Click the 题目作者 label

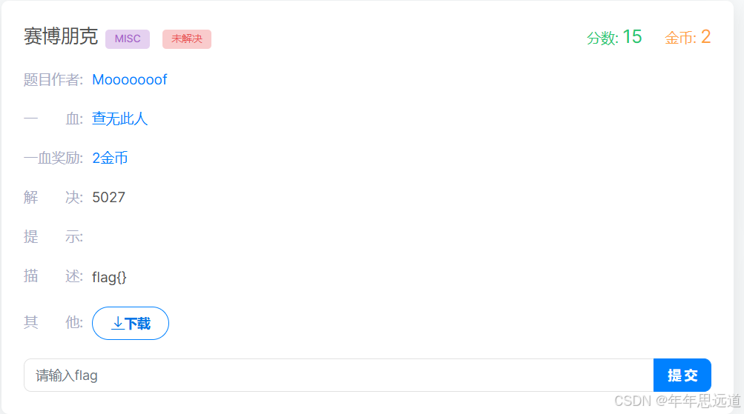pos(53,79)
